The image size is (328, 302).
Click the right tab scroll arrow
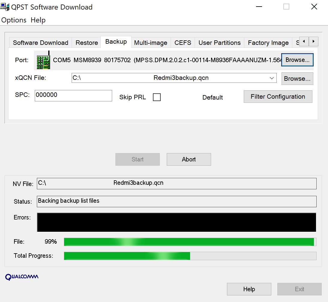tap(314, 41)
